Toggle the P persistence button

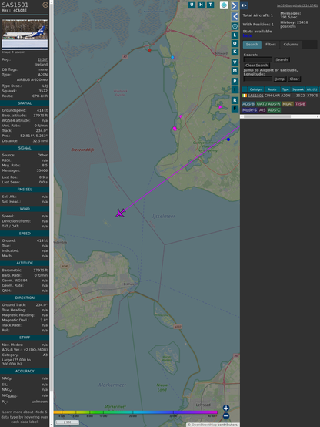coord(235,81)
